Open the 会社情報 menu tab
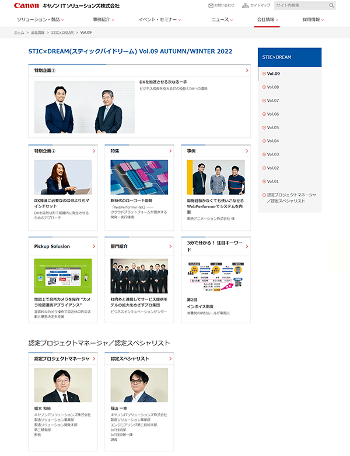 click(268, 19)
